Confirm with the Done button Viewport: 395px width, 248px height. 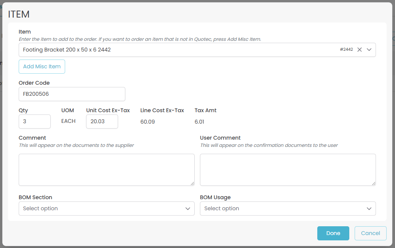point(333,233)
